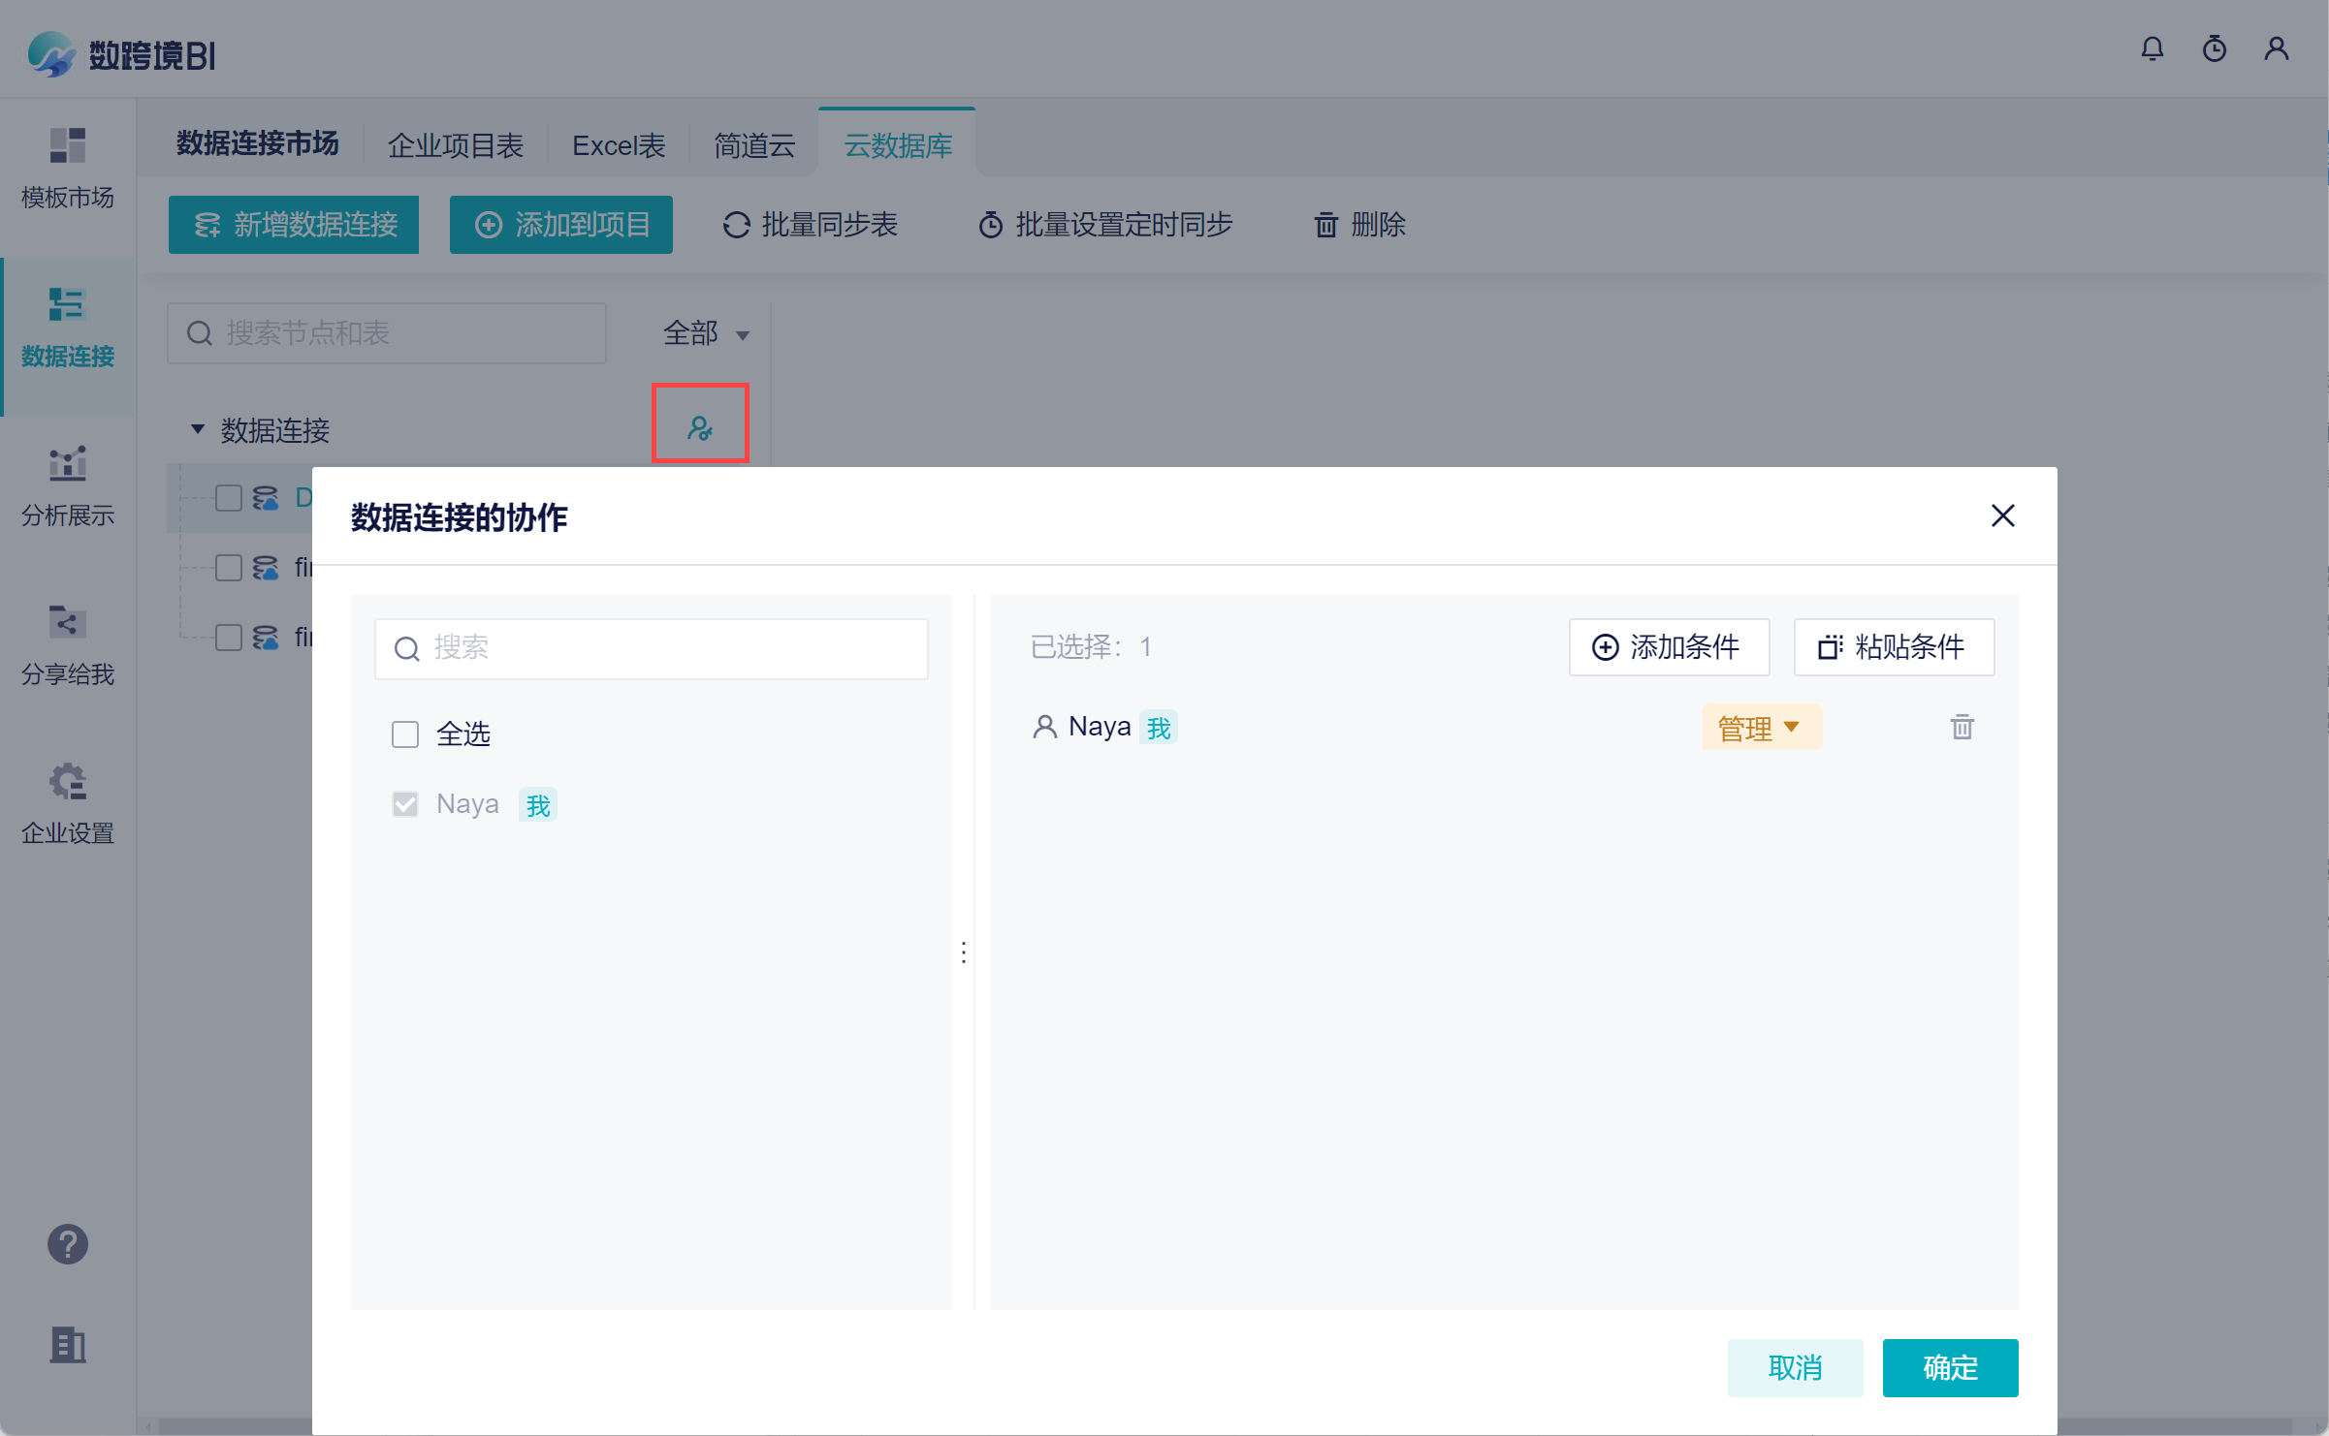Screen dimensions: 2329x1436
Task: Open the 管理 permission dropdown
Action: coord(1760,728)
